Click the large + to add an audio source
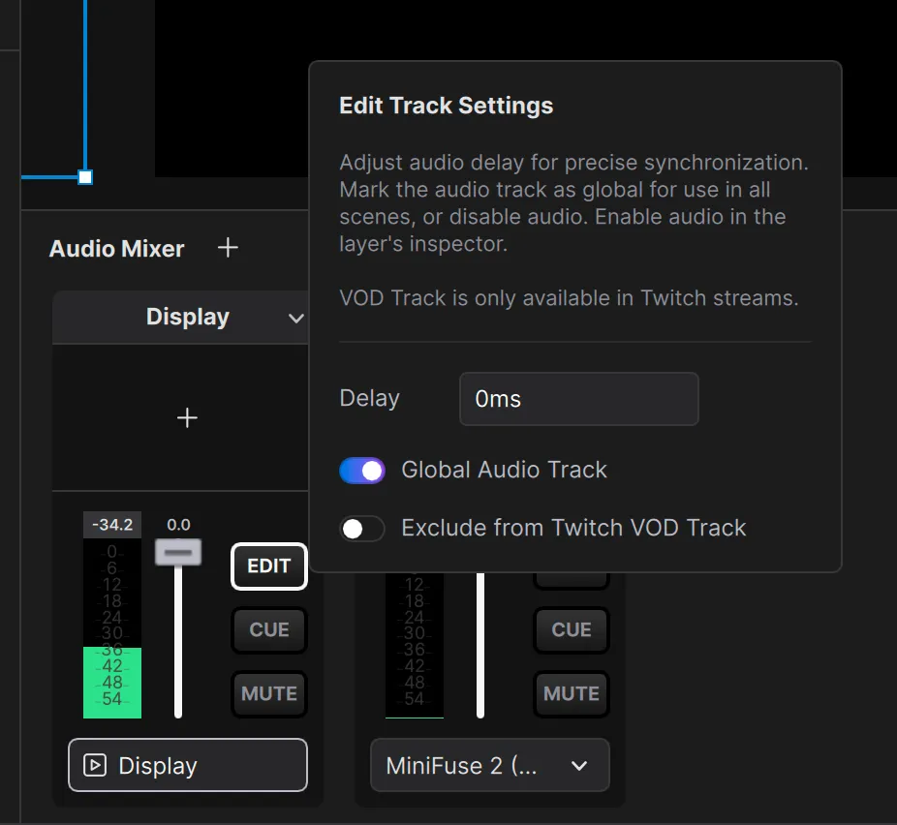897x825 pixels. pos(186,417)
